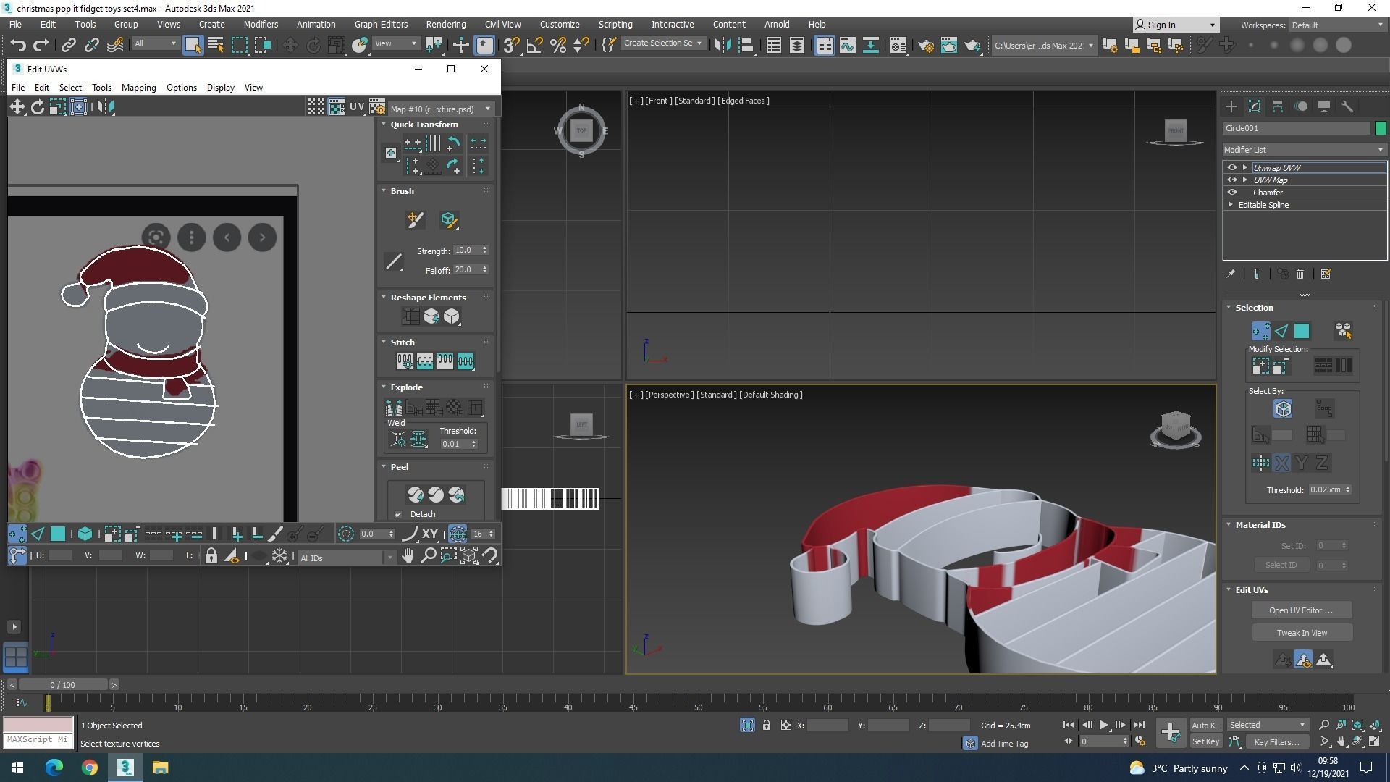Expand the Editable Spline stack entry
The image size is (1390, 782).
(x=1231, y=205)
